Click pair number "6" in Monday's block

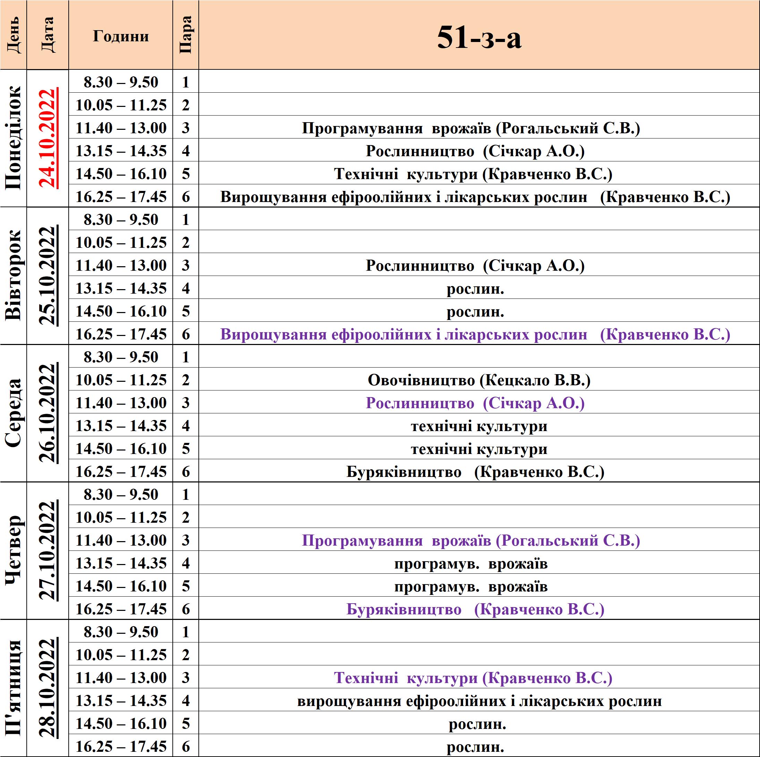tap(186, 196)
